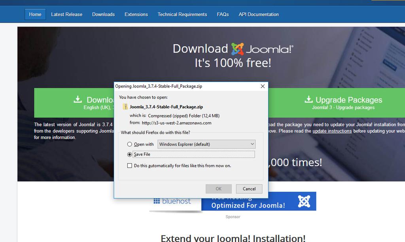Screen dimensions: 405x242
Task: Click the OK button in dialog
Action: 218,189
